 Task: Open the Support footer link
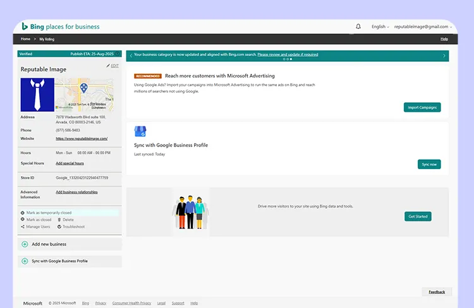coord(178,303)
